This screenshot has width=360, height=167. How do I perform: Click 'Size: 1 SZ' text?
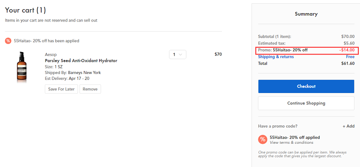[53, 67]
